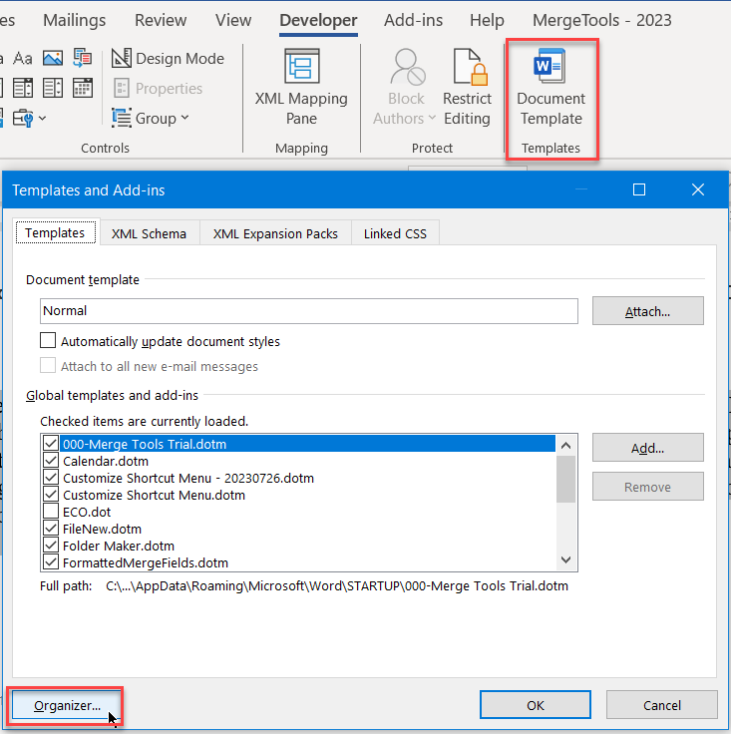This screenshot has width=731, height=734.
Task: Expand the Block Authors dropdown arrow
Action: coord(432,118)
